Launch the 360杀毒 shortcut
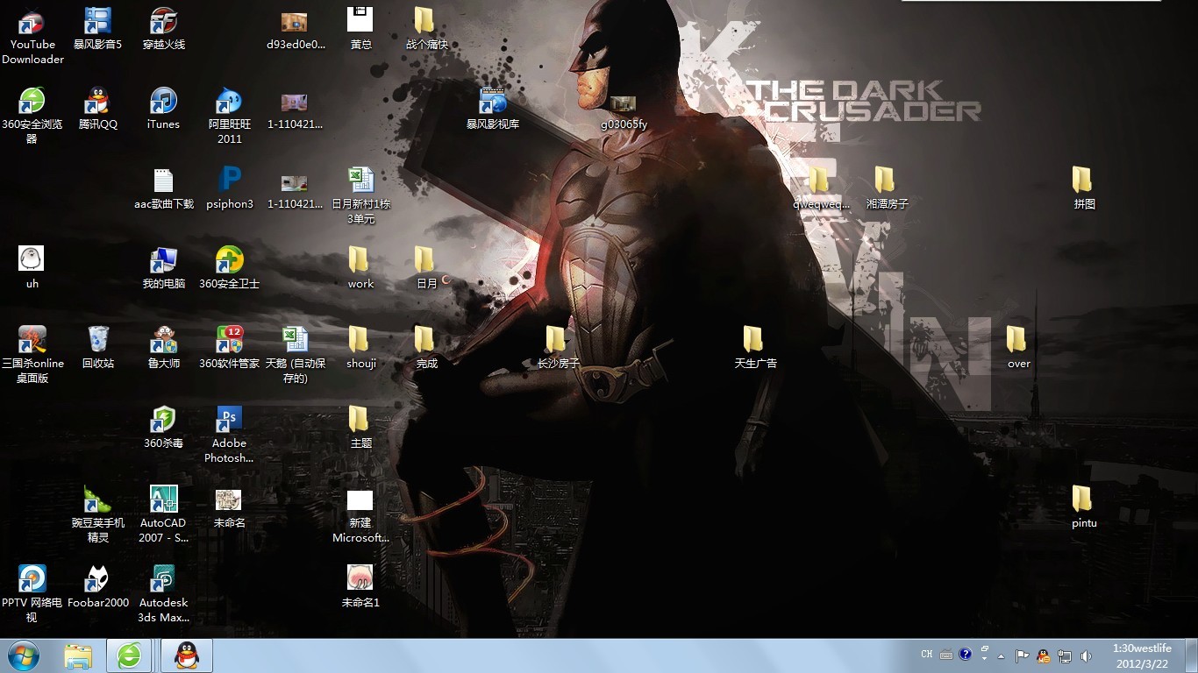This screenshot has width=1198, height=673. 164,428
